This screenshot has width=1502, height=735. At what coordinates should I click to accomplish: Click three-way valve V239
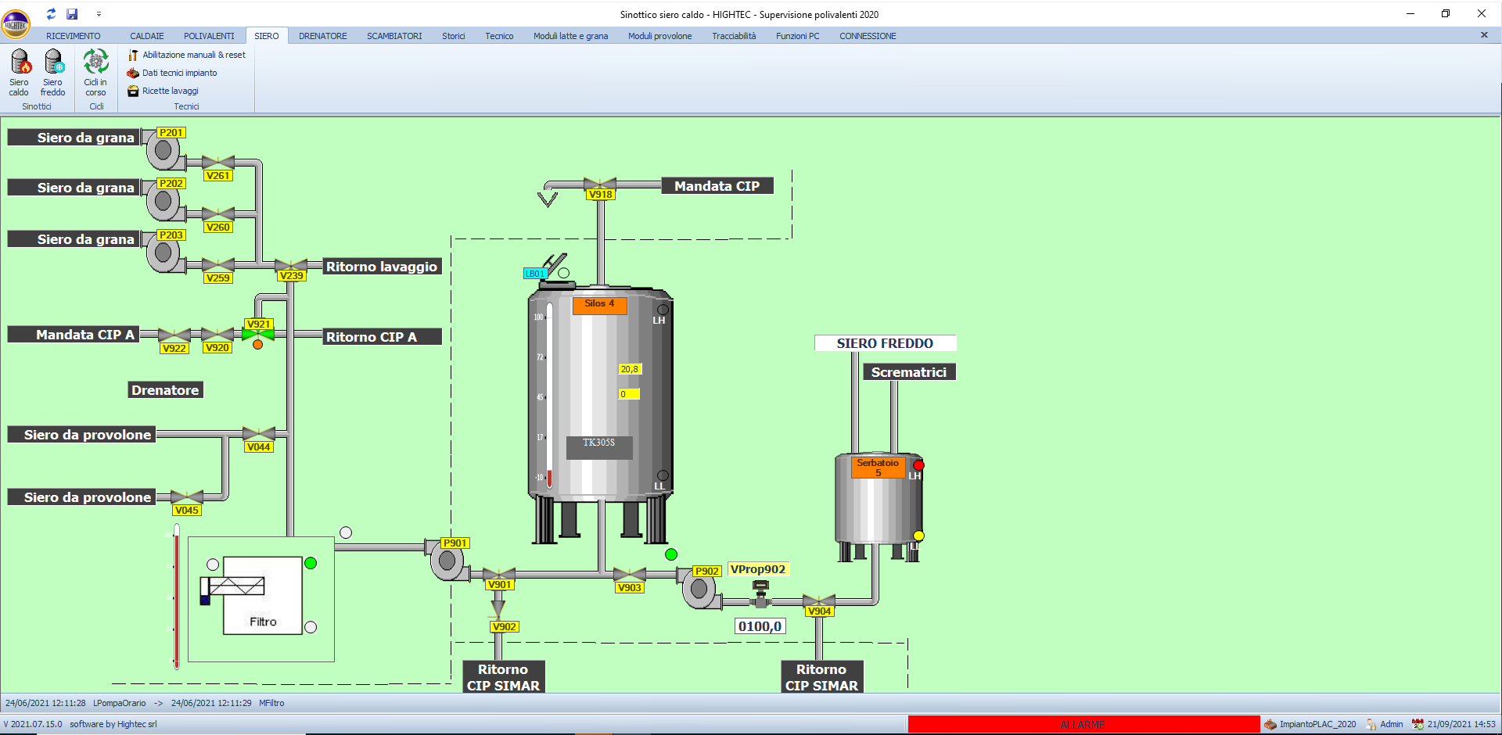pyautogui.click(x=291, y=266)
